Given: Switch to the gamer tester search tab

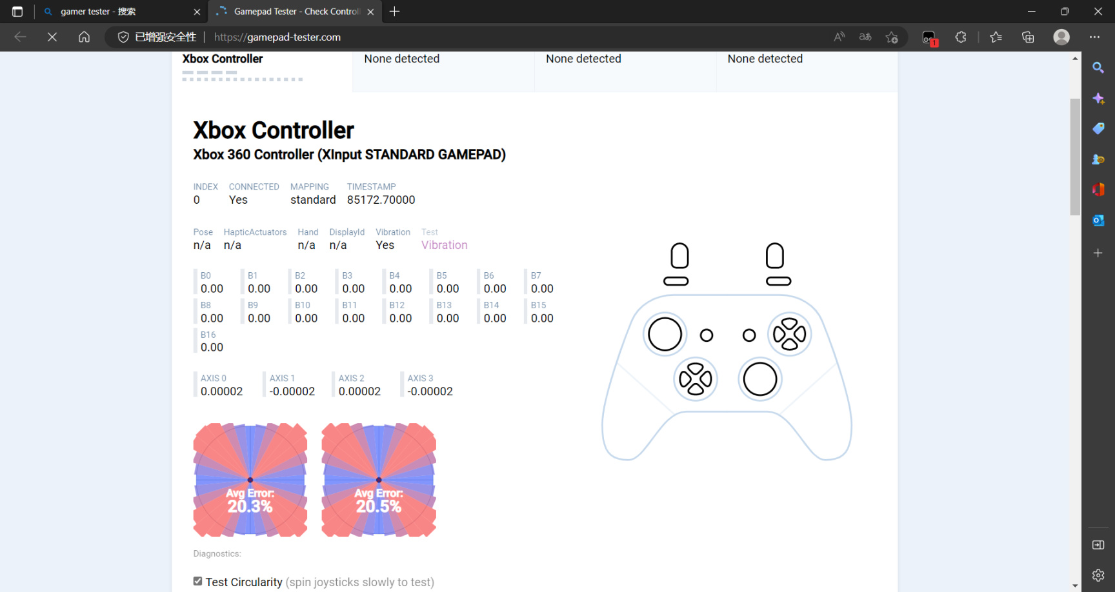Looking at the screenshot, I should pos(123,12).
